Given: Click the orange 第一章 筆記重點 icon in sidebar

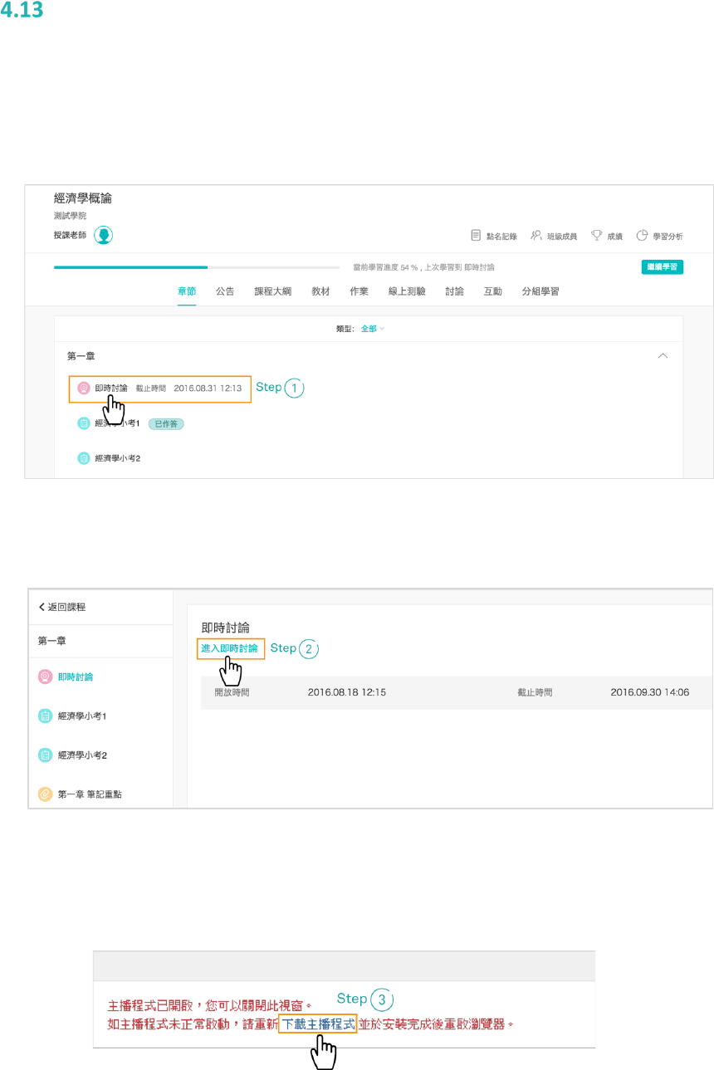Looking at the screenshot, I should tap(46, 794).
